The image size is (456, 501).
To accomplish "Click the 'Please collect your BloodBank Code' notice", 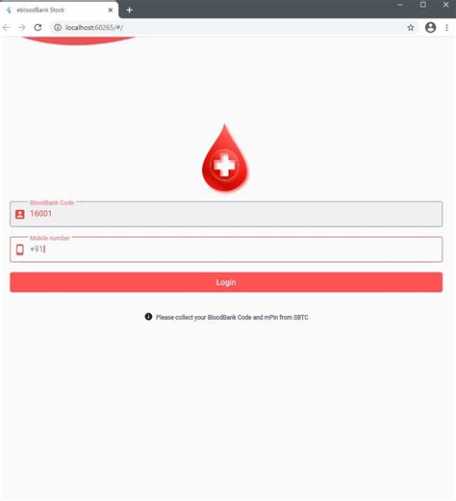I will pos(232,317).
